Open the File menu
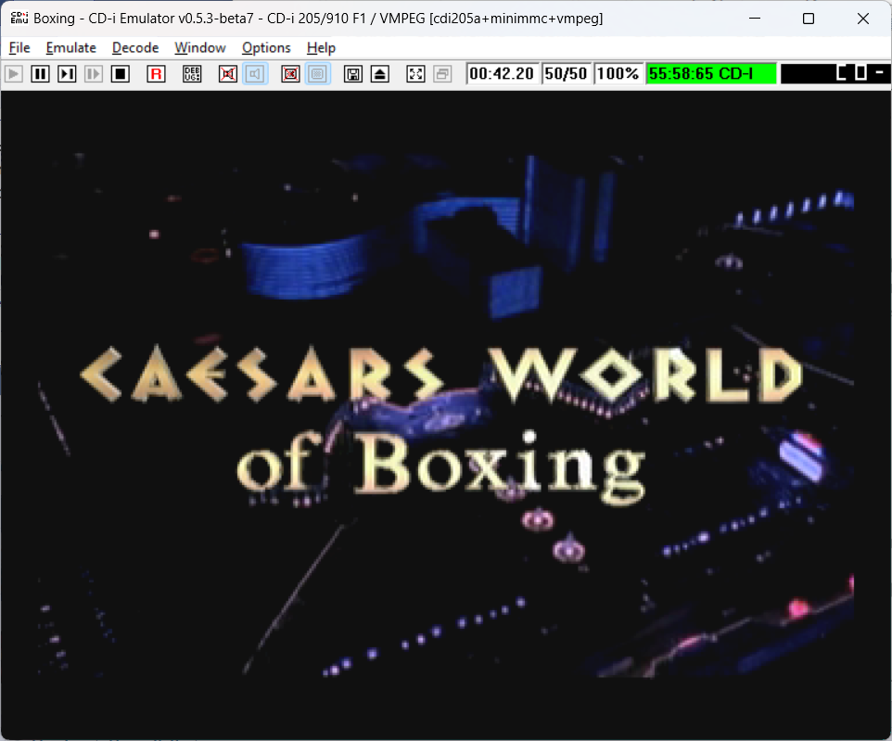 [x=19, y=48]
